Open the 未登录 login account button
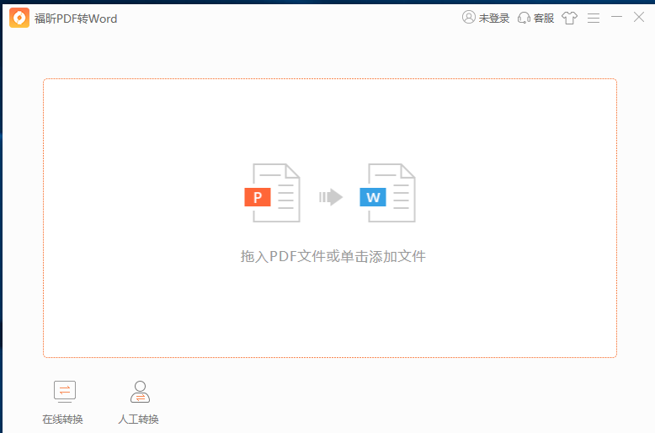The image size is (655, 433). pos(486,18)
